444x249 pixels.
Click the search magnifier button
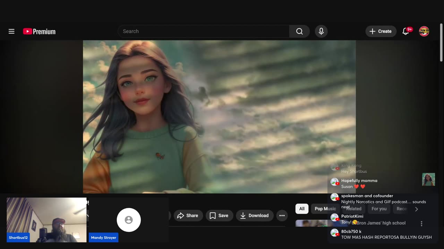coord(299,31)
